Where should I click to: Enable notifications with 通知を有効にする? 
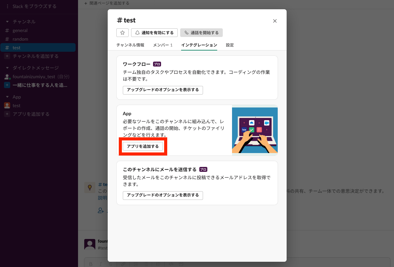(154, 33)
